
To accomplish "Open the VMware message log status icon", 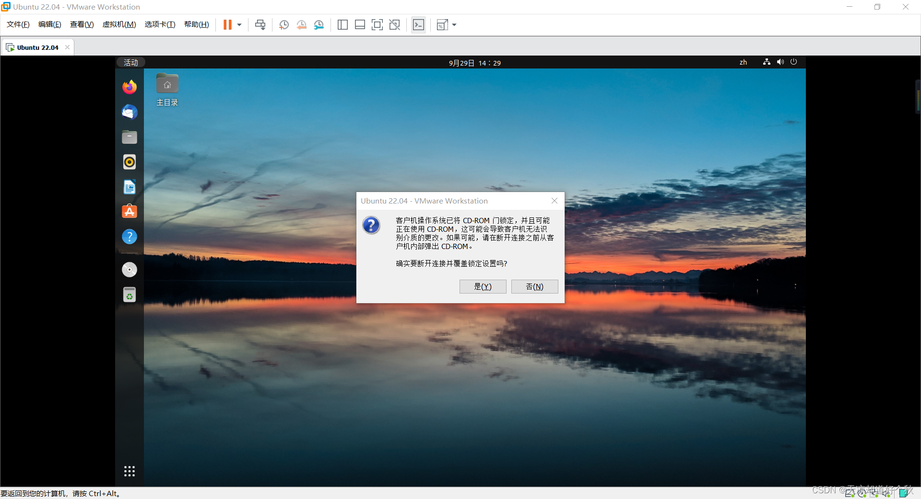I will pyautogui.click(x=905, y=493).
